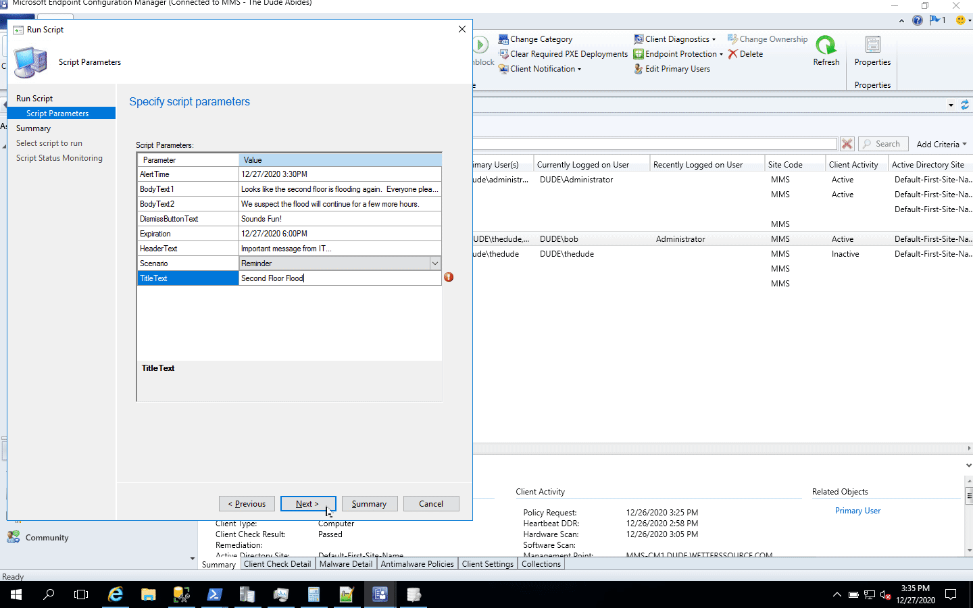Click the Client Activity column header
The height and width of the screenshot is (608, 973).
pyautogui.click(x=857, y=165)
